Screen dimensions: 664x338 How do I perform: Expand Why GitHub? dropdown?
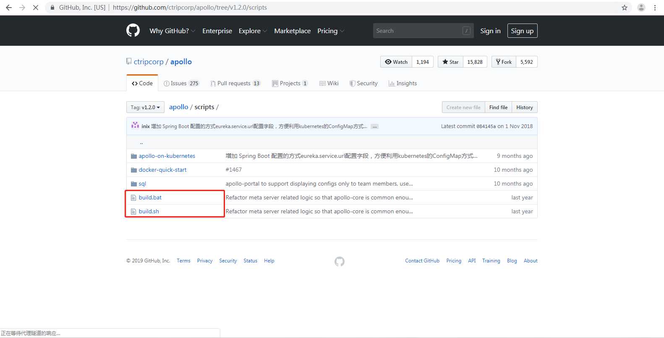(172, 31)
